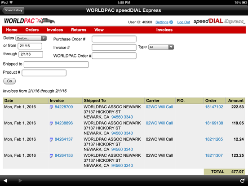
Task: Click the Log Out link
Action: [x=183, y=22]
